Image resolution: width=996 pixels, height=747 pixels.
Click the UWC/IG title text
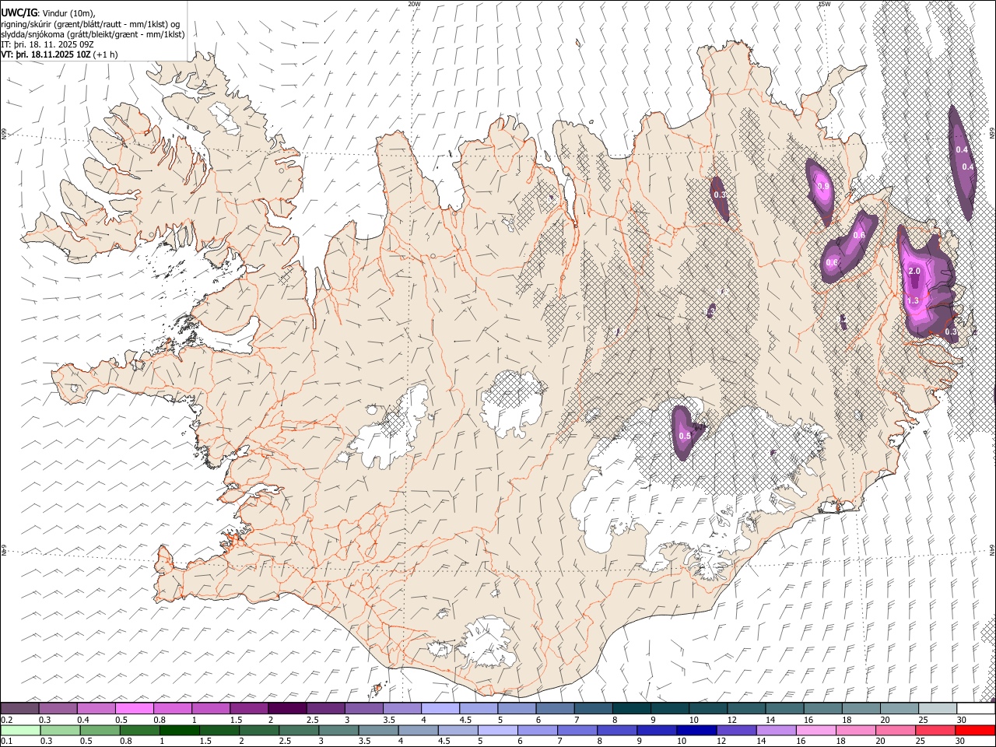[19, 12]
